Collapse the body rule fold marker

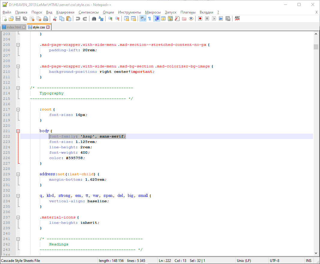tap(18, 131)
